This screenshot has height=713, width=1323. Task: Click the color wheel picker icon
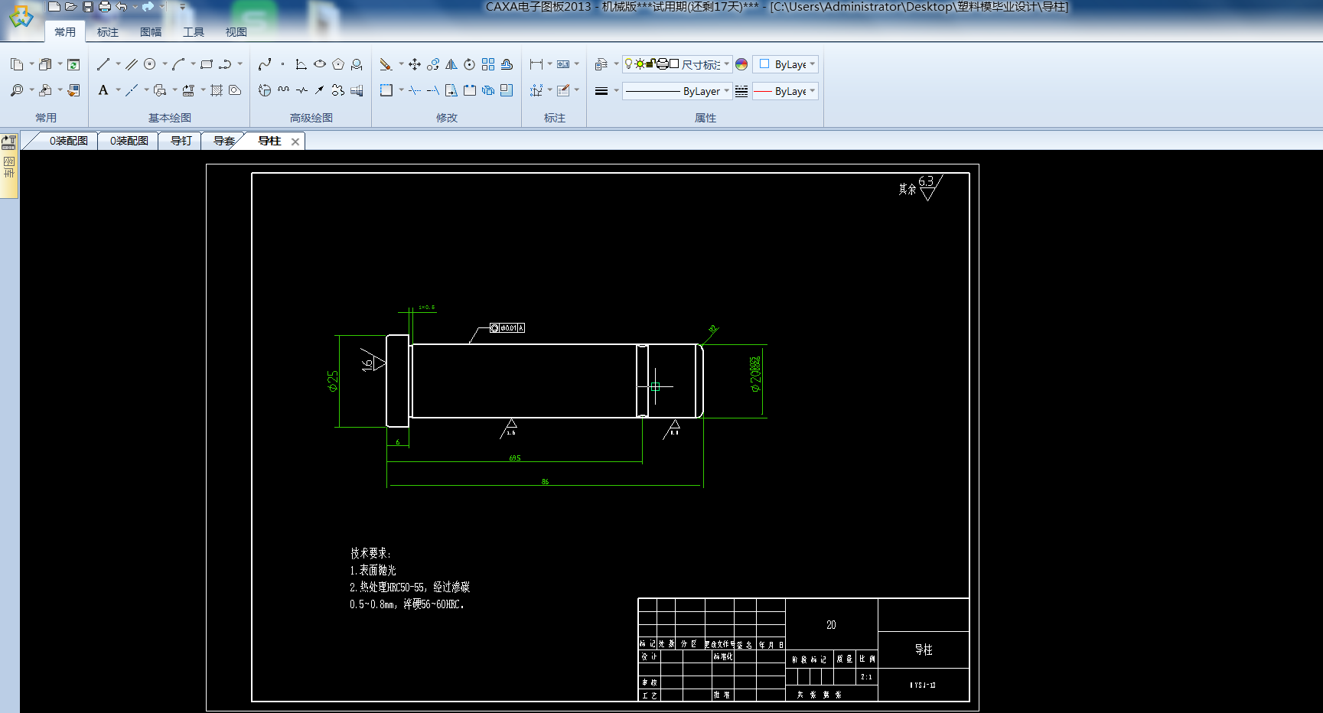pyautogui.click(x=741, y=64)
